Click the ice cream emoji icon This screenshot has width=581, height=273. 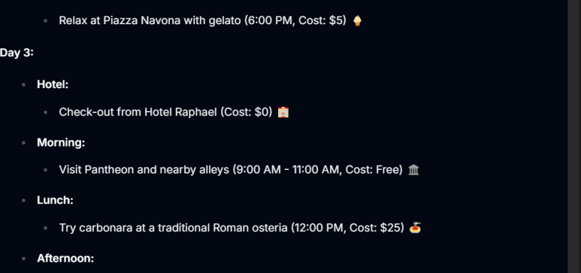coord(357,21)
